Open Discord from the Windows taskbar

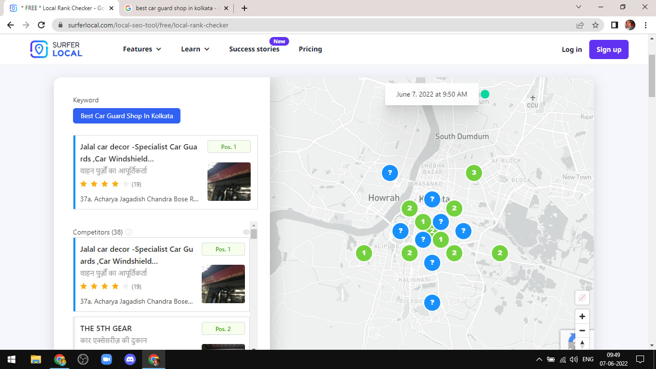pos(130,359)
